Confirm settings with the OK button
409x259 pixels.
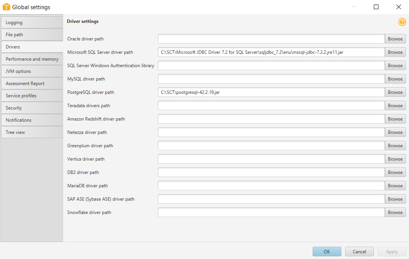tap(326, 252)
